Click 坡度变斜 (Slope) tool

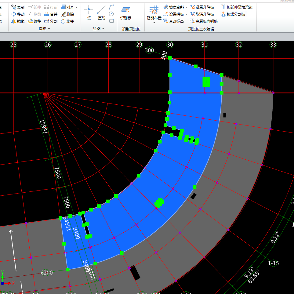click(x=174, y=7)
